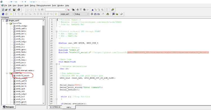Click the workspace panel scroll-up arrow
The image size is (211, 110).
tap(43, 21)
